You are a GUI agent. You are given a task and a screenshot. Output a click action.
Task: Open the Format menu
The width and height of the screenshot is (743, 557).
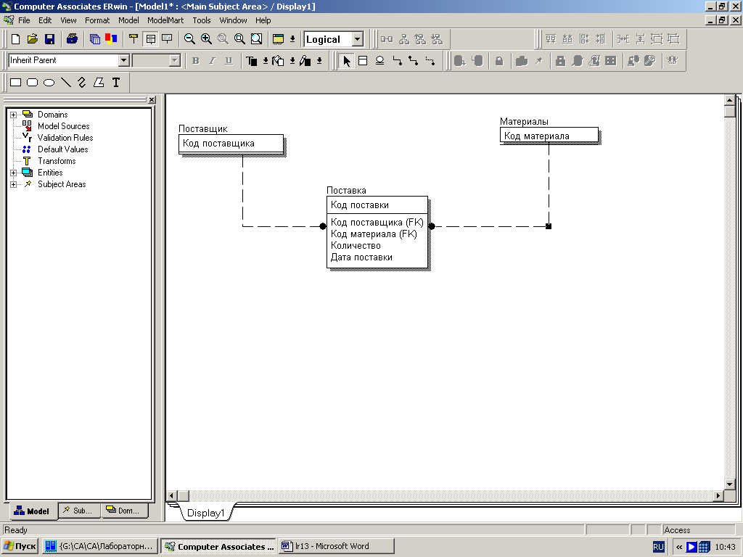click(x=97, y=20)
